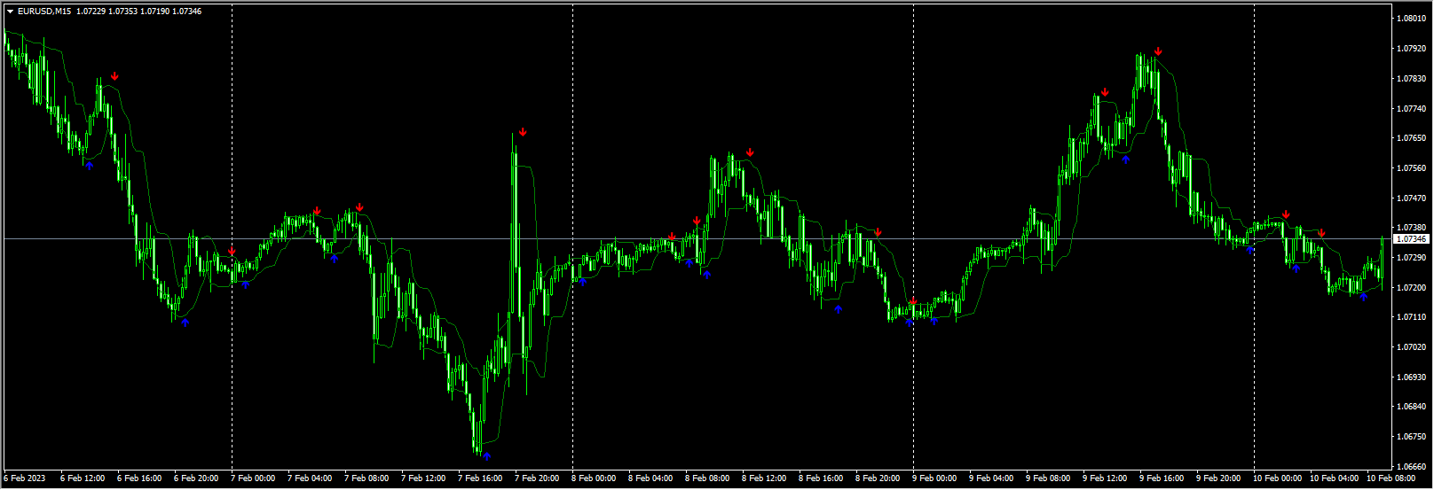Click the 7 Feb 12:00 time label
Viewport: 1434px width, 490px height.
tap(423, 478)
